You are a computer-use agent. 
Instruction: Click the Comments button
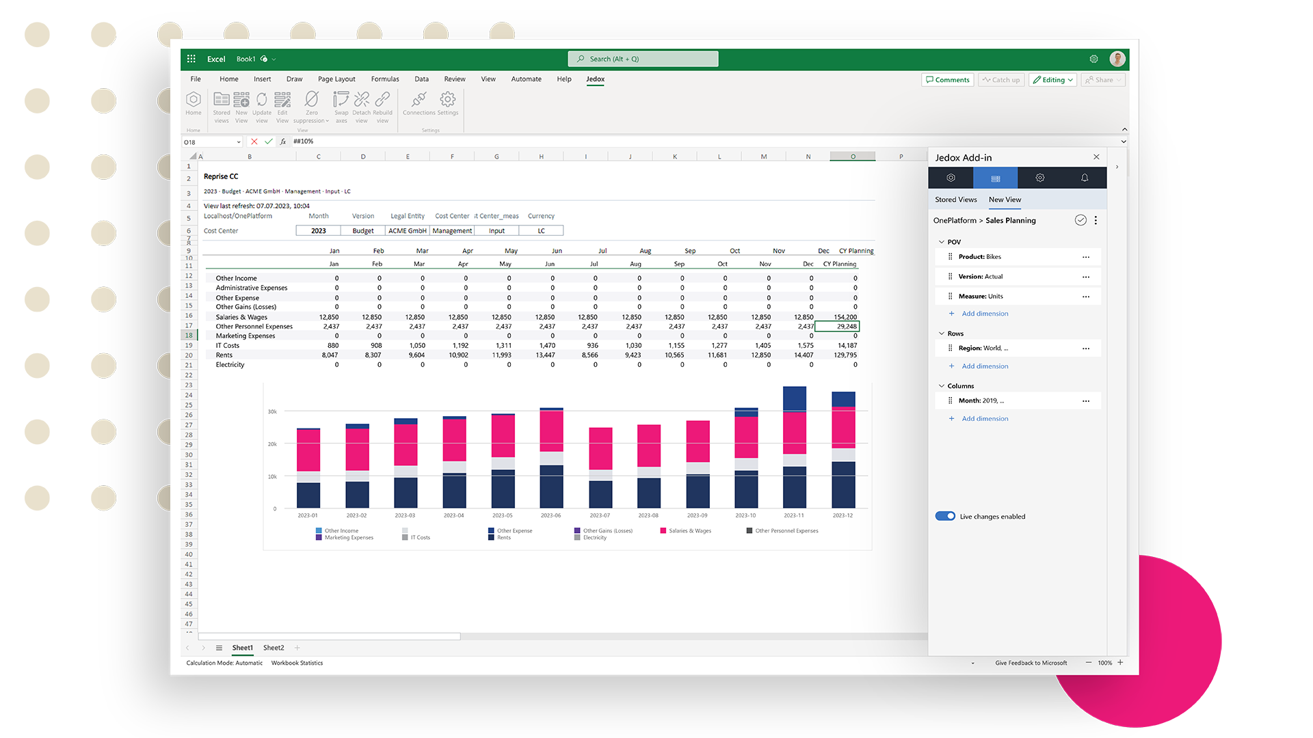pos(948,80)
